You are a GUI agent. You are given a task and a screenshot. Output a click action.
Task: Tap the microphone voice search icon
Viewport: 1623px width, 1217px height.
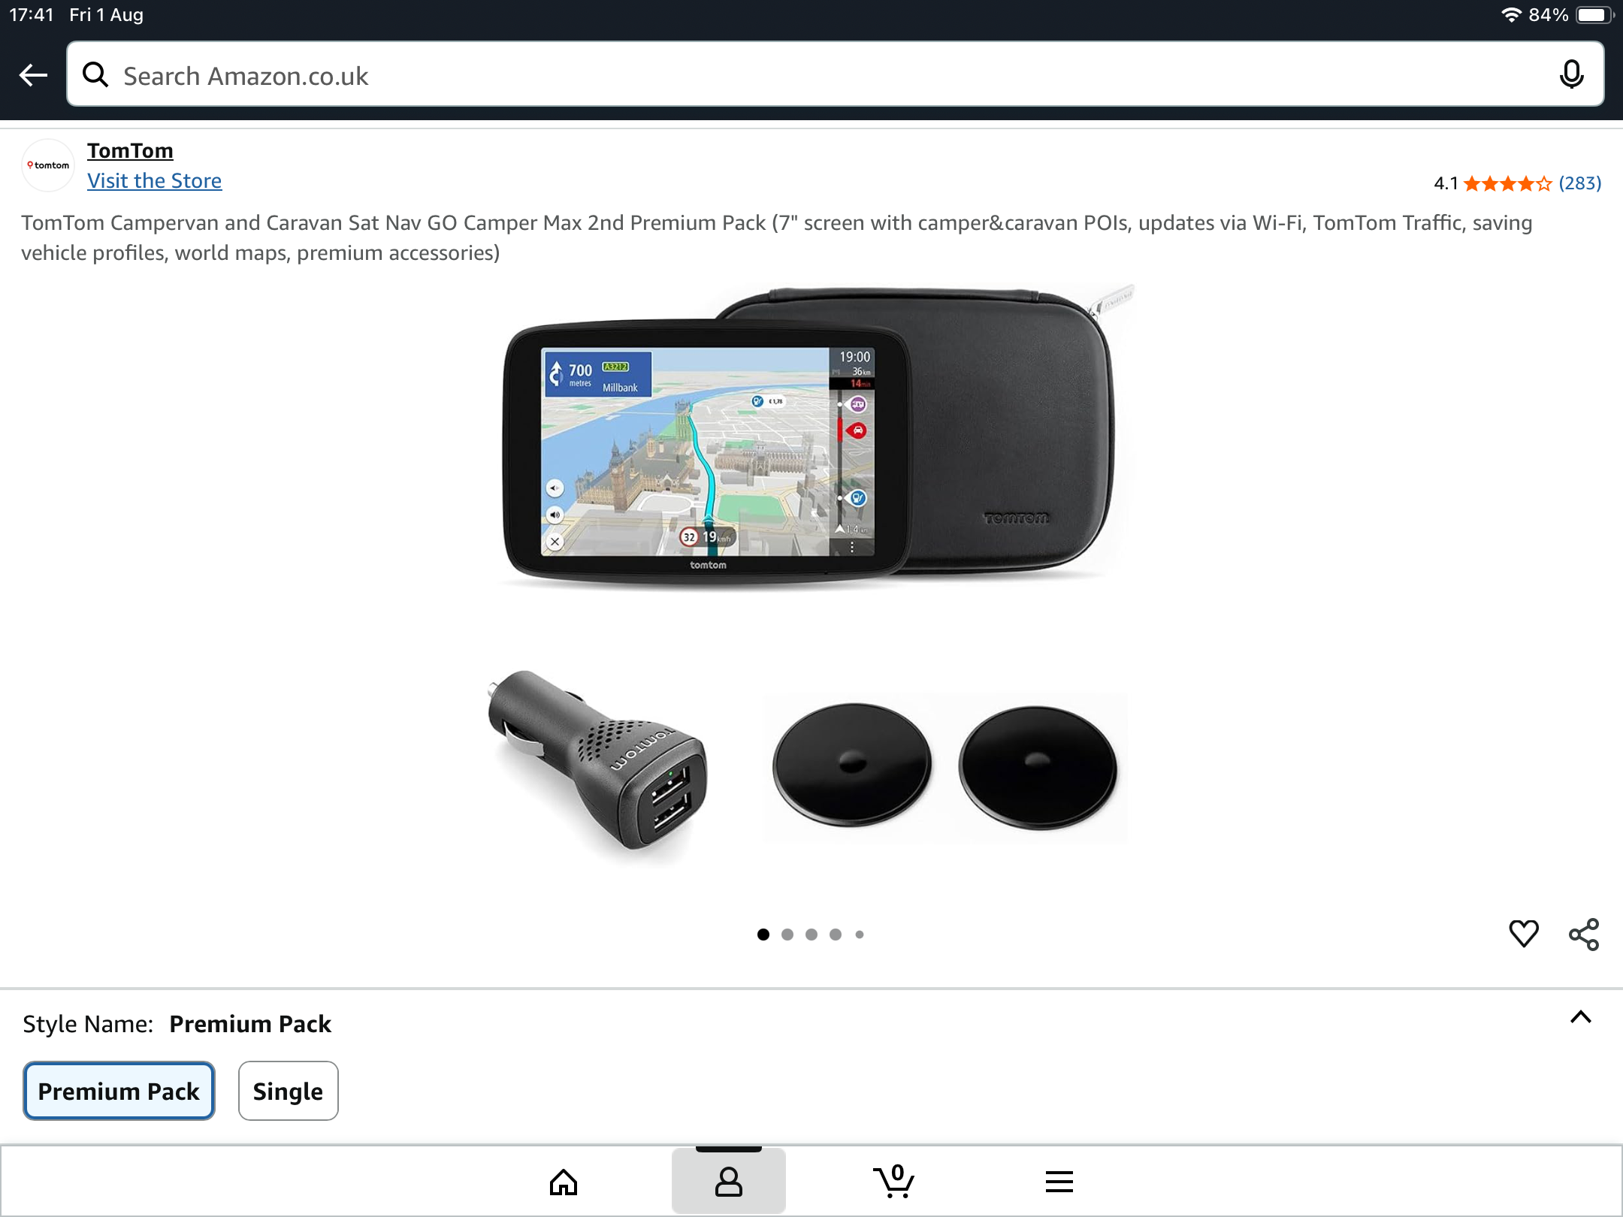click(x=1571, y=75)
